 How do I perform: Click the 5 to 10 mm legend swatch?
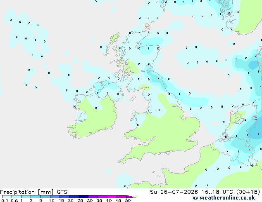tap(45, 197)
